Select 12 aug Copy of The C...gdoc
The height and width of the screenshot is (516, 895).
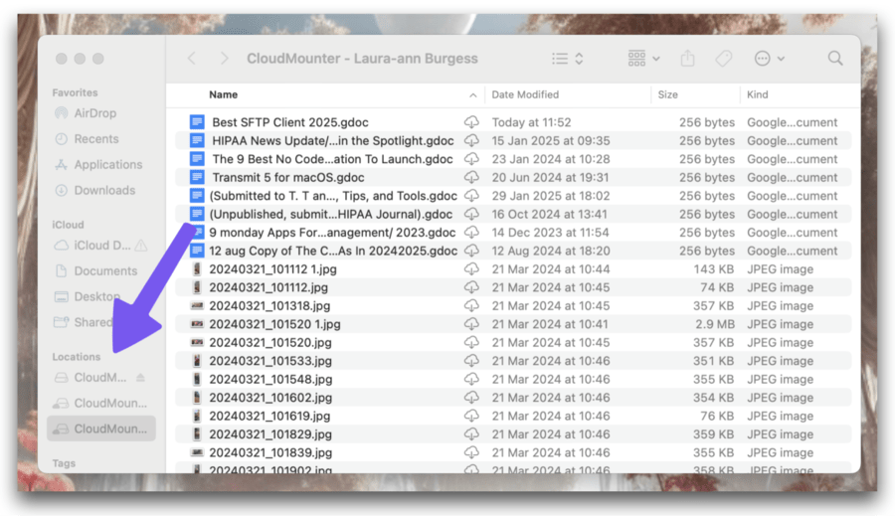coord(333,251)
